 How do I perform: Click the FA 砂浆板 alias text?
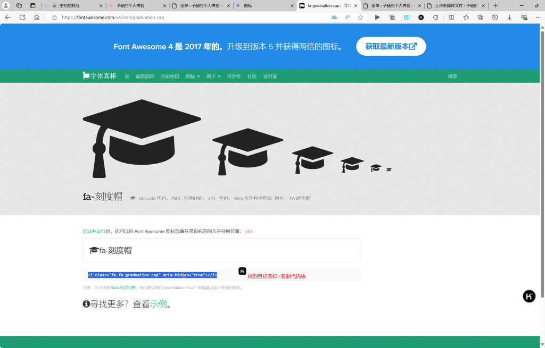(300, 198)
